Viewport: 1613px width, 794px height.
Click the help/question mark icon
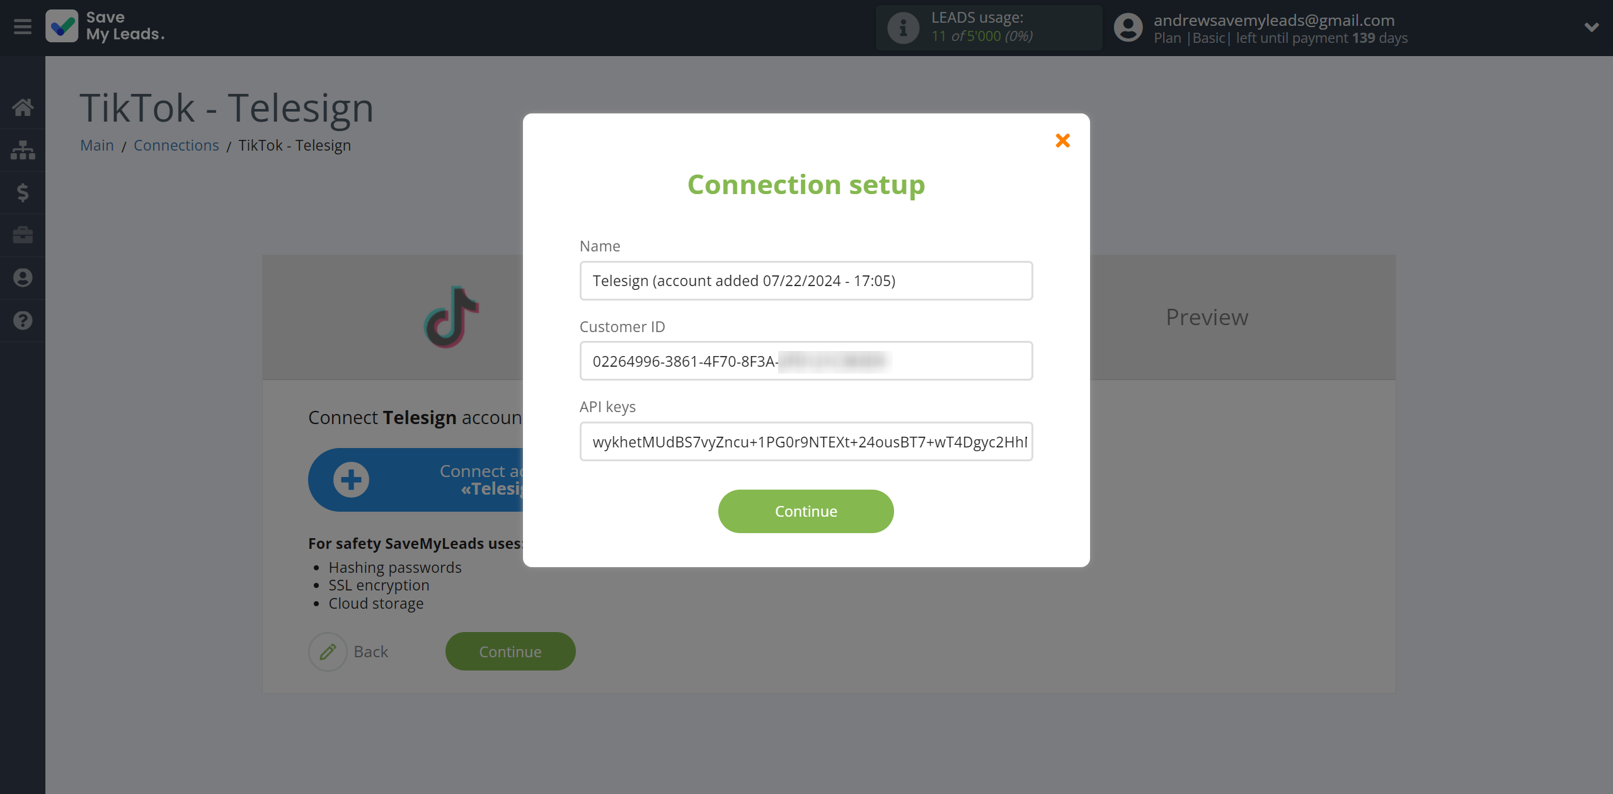tap(23, 320)
